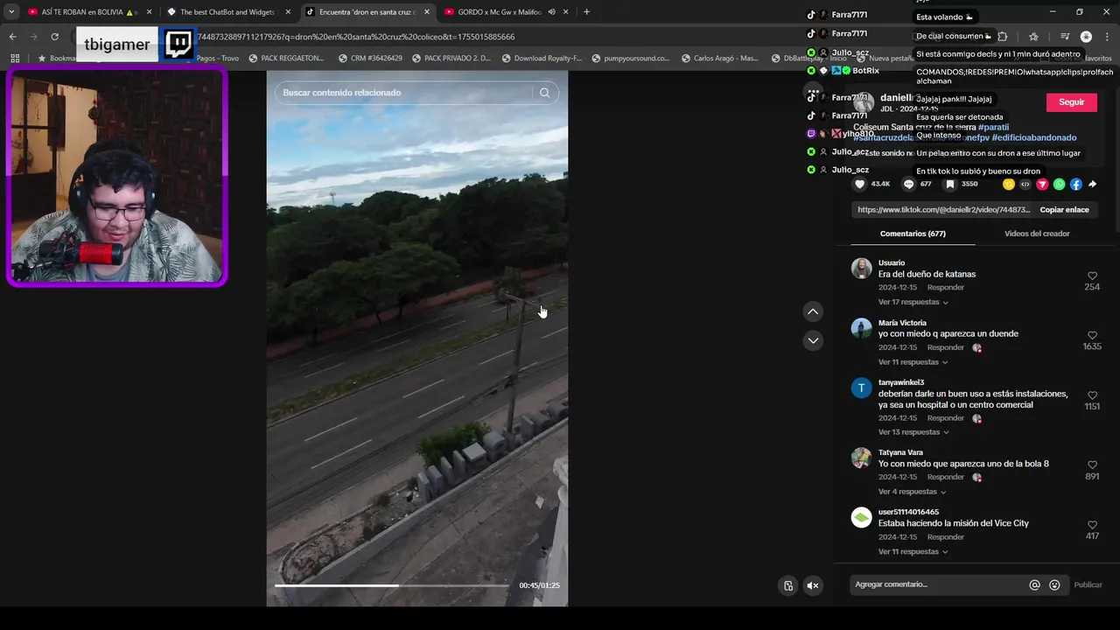Mute tab audio icon on GORDO tab
The image size is (1120, 630).
tap(551, 12)
